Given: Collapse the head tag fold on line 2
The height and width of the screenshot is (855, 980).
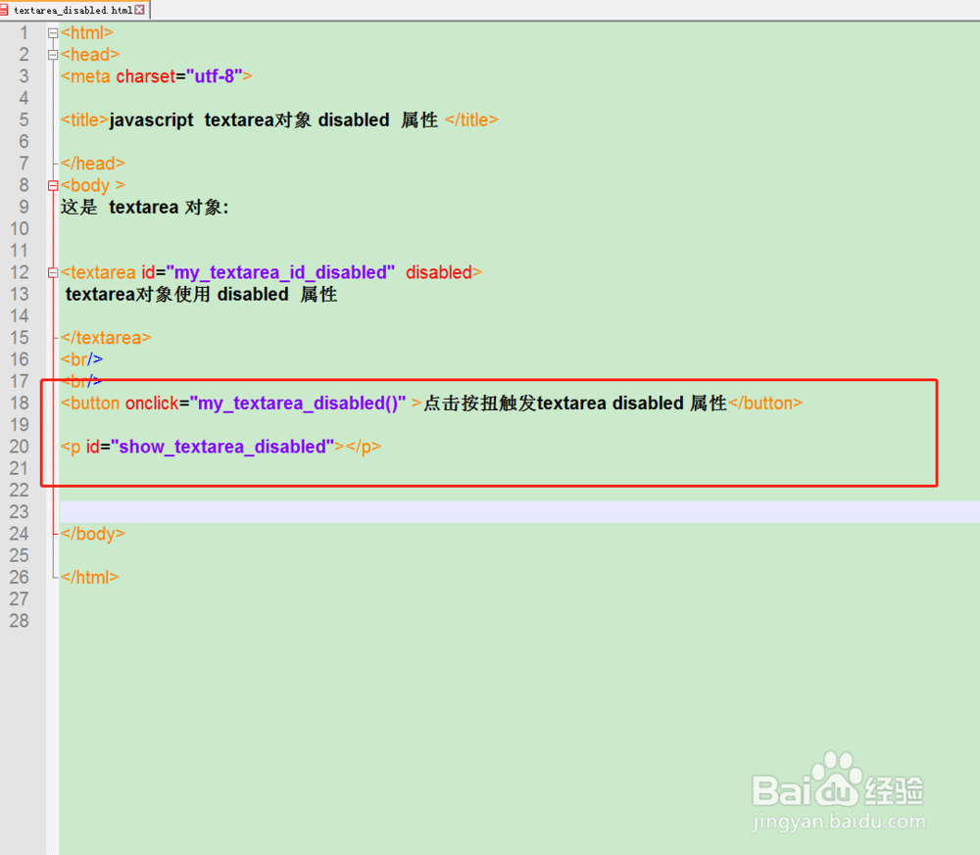Looking at the screenshot, I should coord(53,55).
